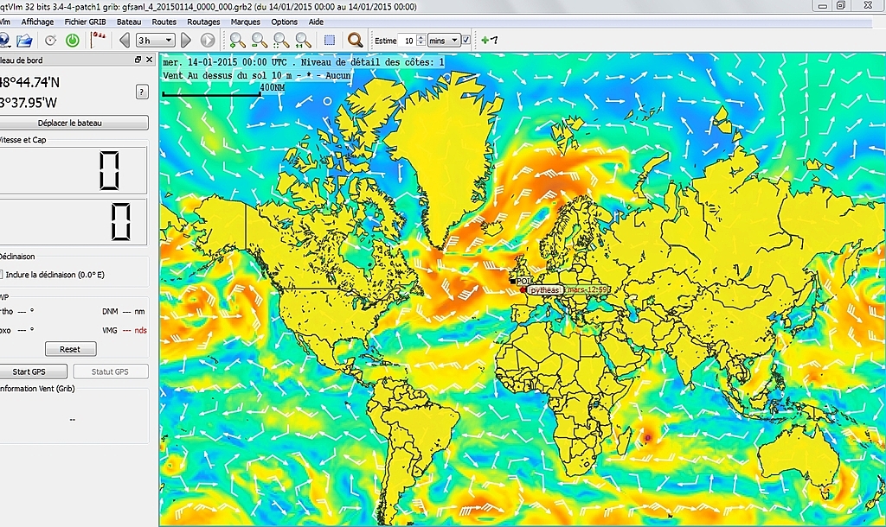Click the 3°37.95'W longitude readout
The width and height of the screenshot is (886, 527).
point(29,103)
